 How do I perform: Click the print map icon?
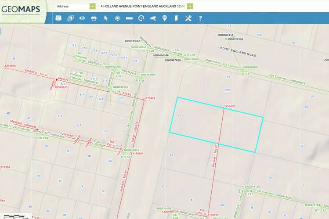(x=94, y=18)
